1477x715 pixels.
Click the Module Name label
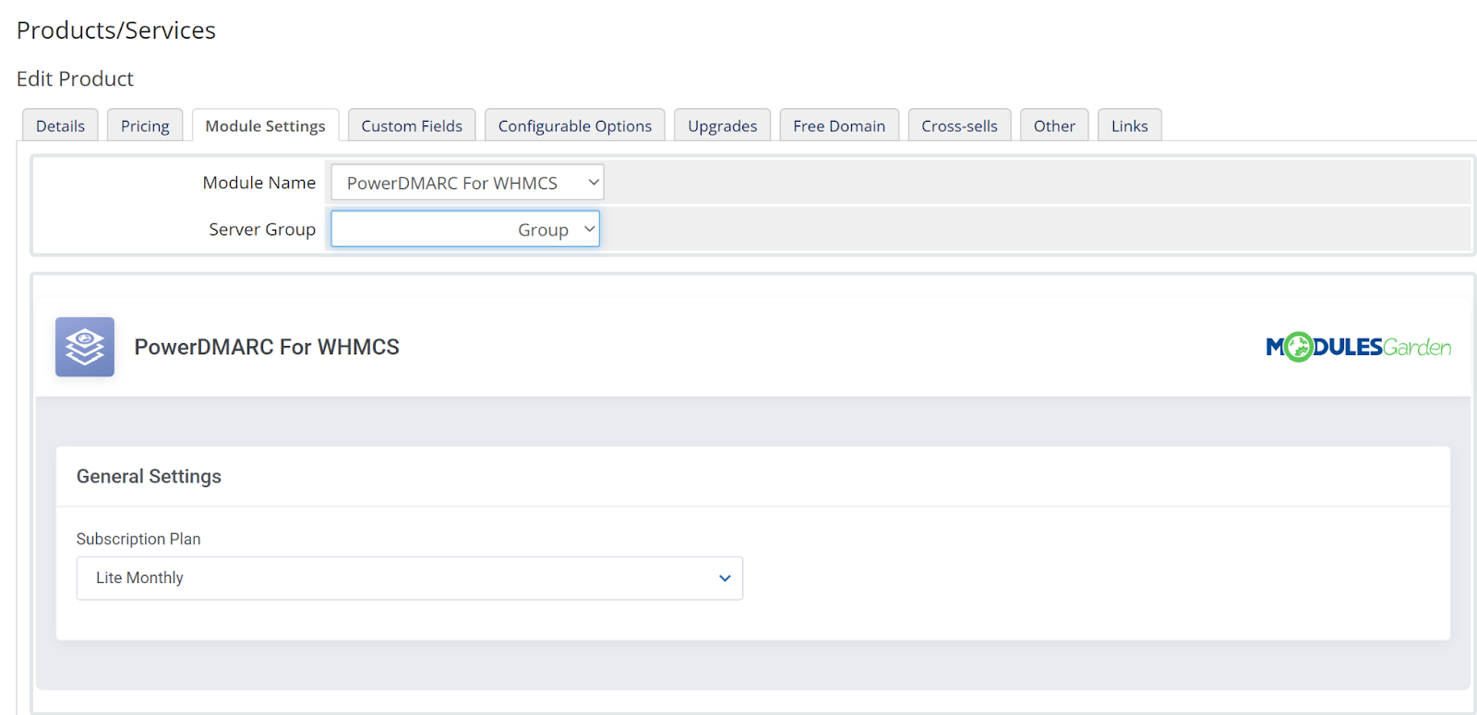pos(259,183)
